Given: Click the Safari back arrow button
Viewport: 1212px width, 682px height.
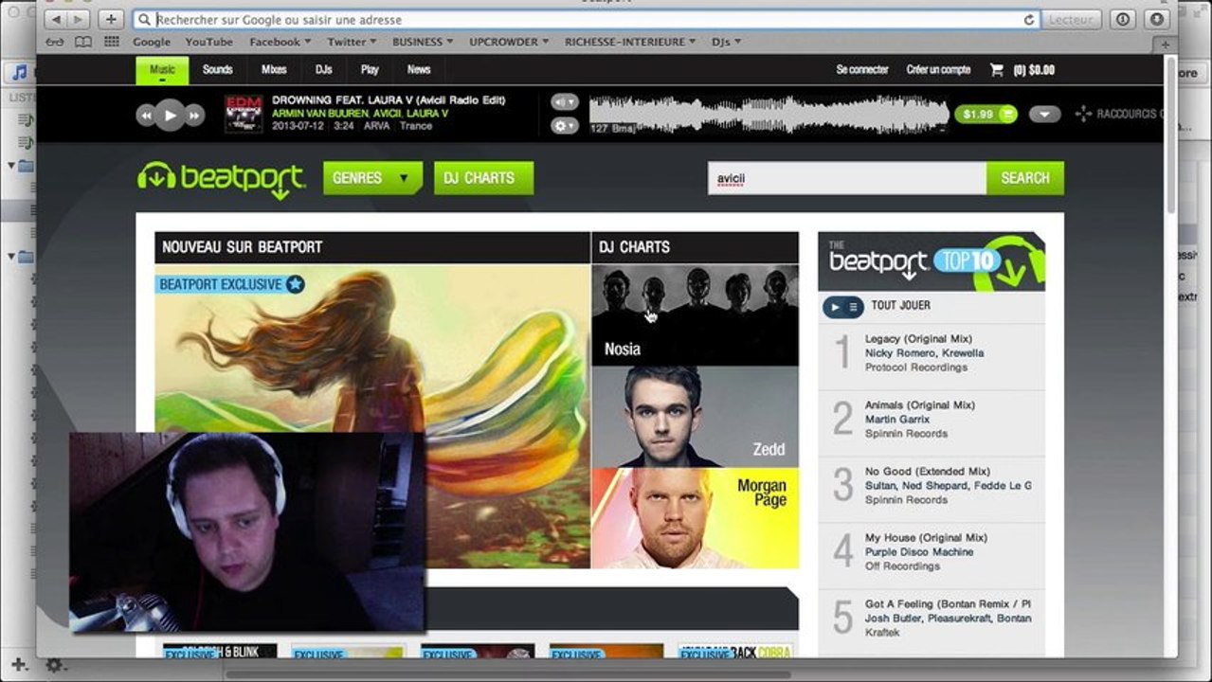Looking at the screenshot, I should [x=55, y=19].
